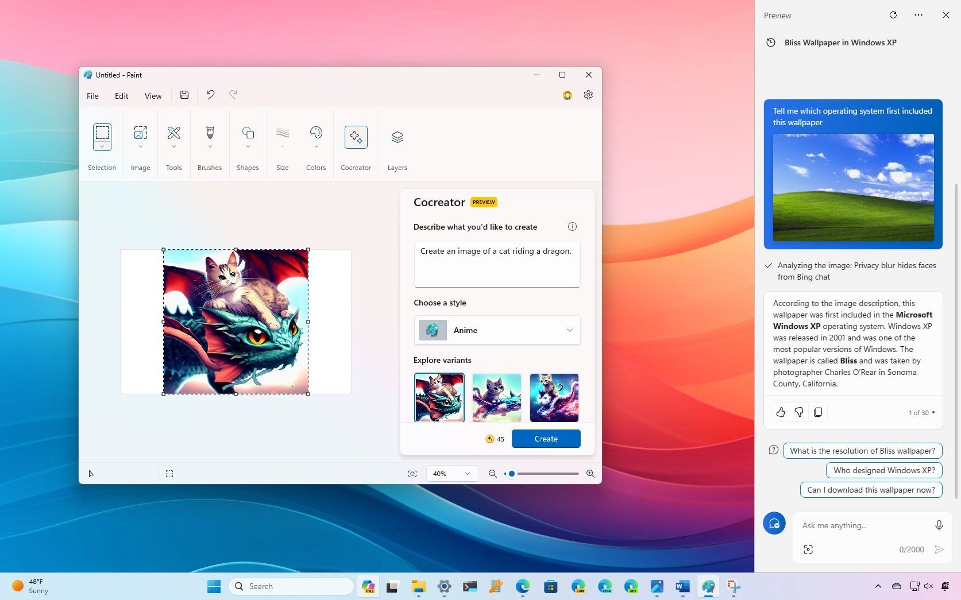The width and height of the screenshot is (961, 600).
Task: Open the Layers panel
Action: point(396,137)
